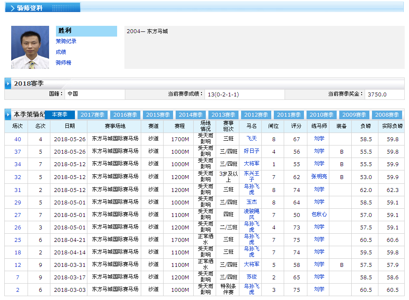Screen dimensions: 409x300
Task: Open horse 好日子 link
Action: [x=251, y=151]
